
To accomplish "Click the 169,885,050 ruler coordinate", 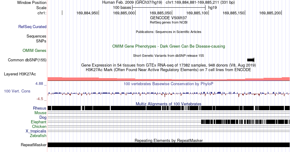I will [x=160, y=13].
